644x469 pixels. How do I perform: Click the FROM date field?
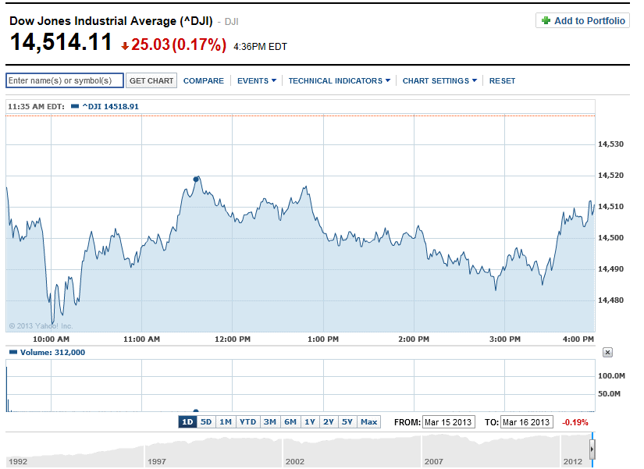click(448, 422)
